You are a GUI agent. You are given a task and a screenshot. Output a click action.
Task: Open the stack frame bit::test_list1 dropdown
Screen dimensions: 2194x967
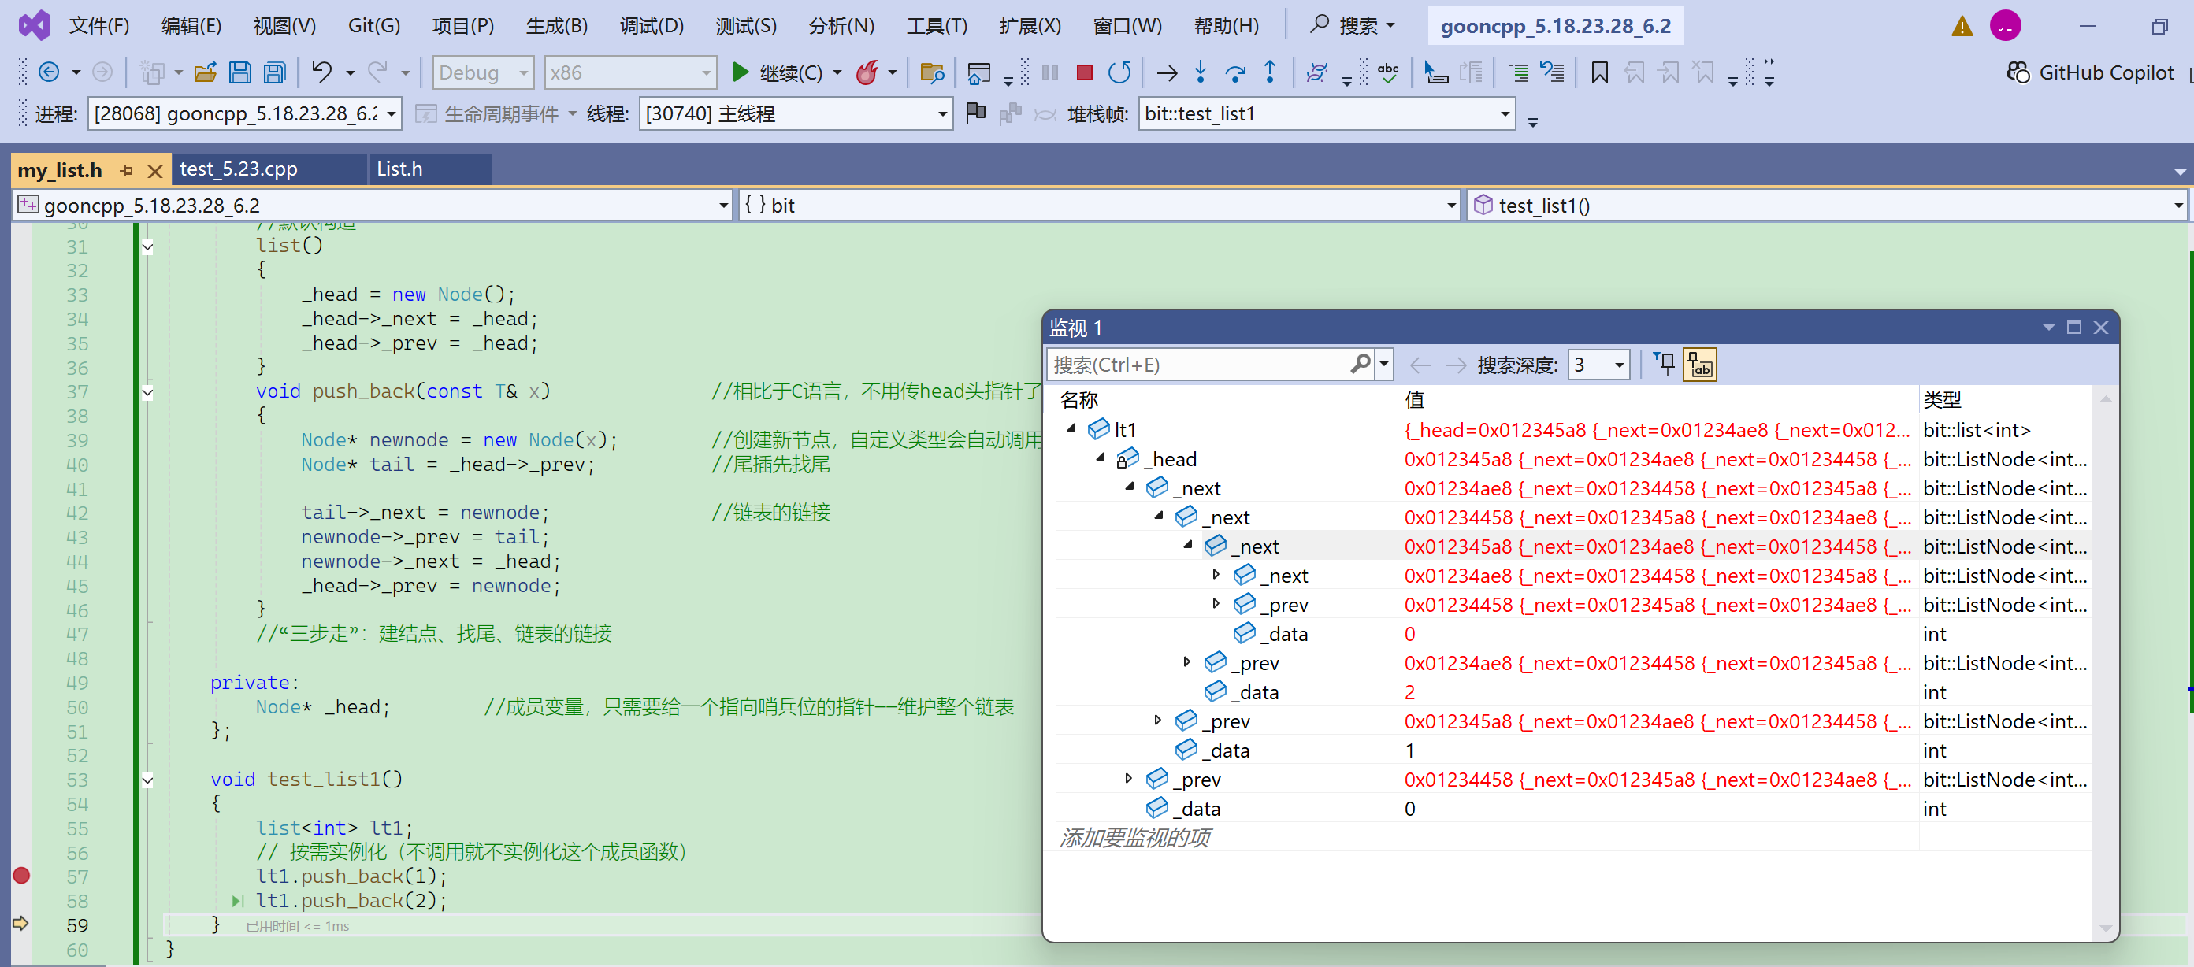tap(1504, 114)
